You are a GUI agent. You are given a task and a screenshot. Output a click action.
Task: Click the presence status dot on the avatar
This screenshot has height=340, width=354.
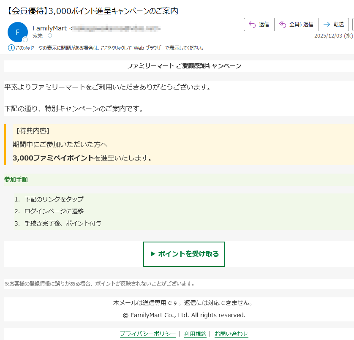click(25, 40)
